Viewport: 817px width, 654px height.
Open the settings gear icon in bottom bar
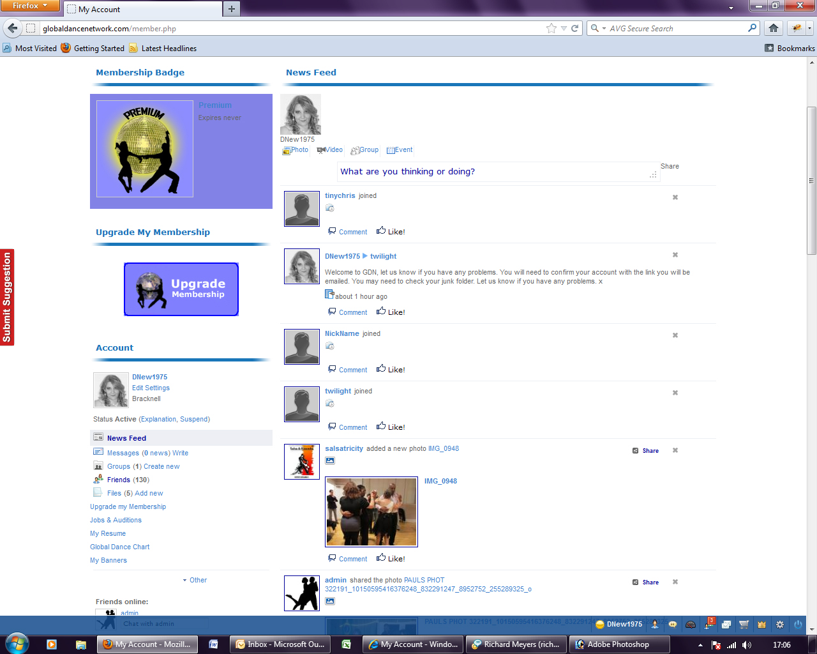tap(779, 625)
